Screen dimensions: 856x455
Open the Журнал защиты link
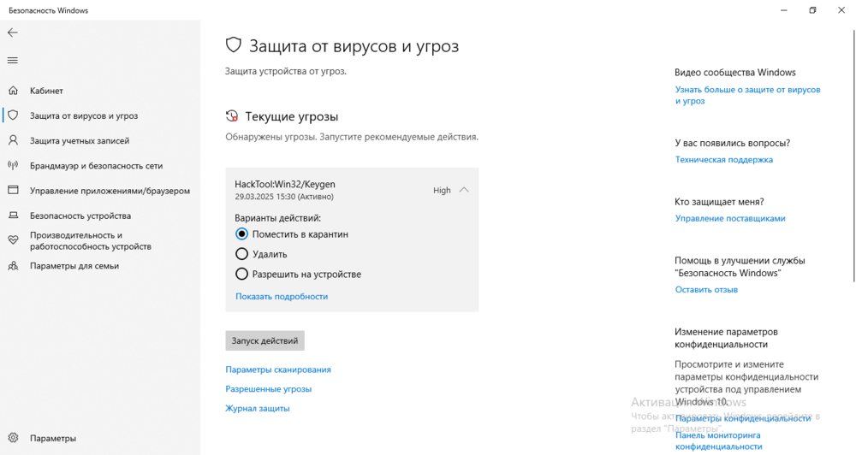click(x=258, y=408)
